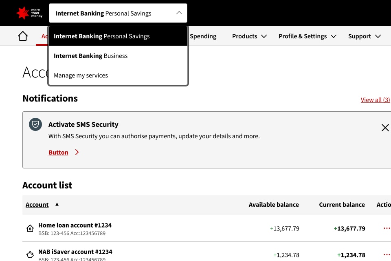Sort the list by Account column
The width and height of the screenshot is (391, 261).
click(x=37, y=205)
